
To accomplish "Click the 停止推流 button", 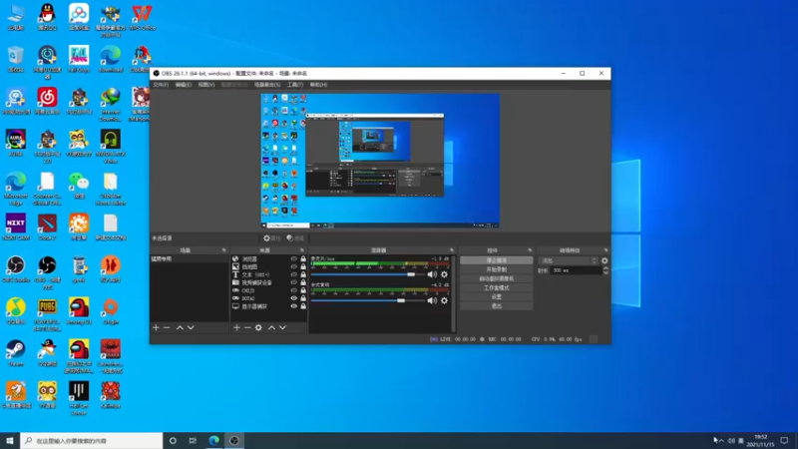I will pyautogui.click(x=496, y=260).
